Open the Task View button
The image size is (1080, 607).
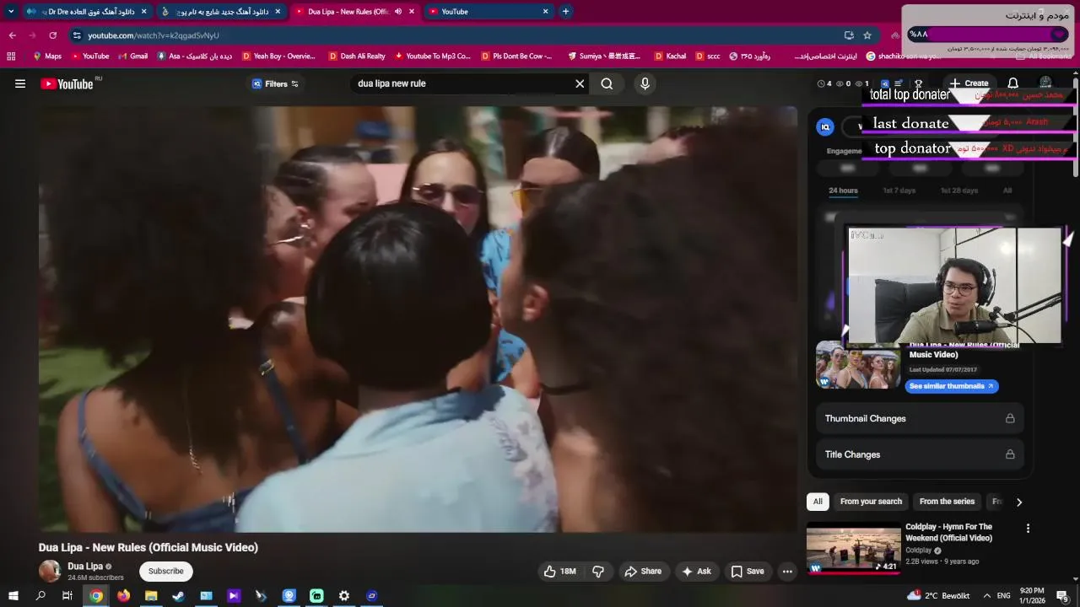(x=67, y=596)
